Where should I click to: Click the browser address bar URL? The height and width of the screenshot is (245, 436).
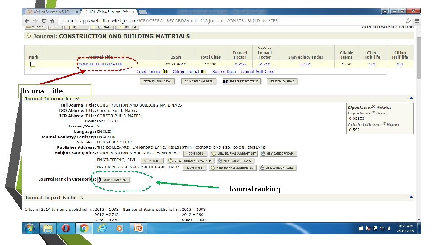coord(172,20)
